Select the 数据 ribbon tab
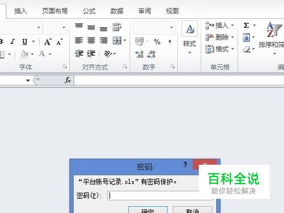This screenshot has height=213, width=284. click(117, 11)
